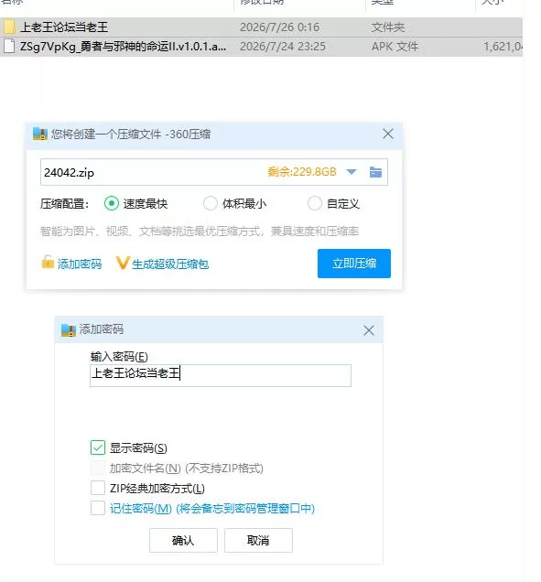Click the 立即压缩 button
Screen dimensions: 541x582
(x=354, y=264)
